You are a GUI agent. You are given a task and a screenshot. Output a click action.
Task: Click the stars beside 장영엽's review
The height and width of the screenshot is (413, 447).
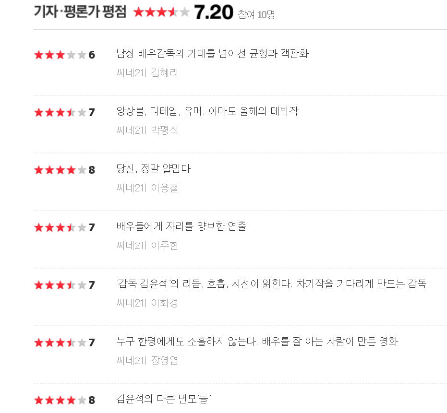pyautogui.click(x=60, y=342)
